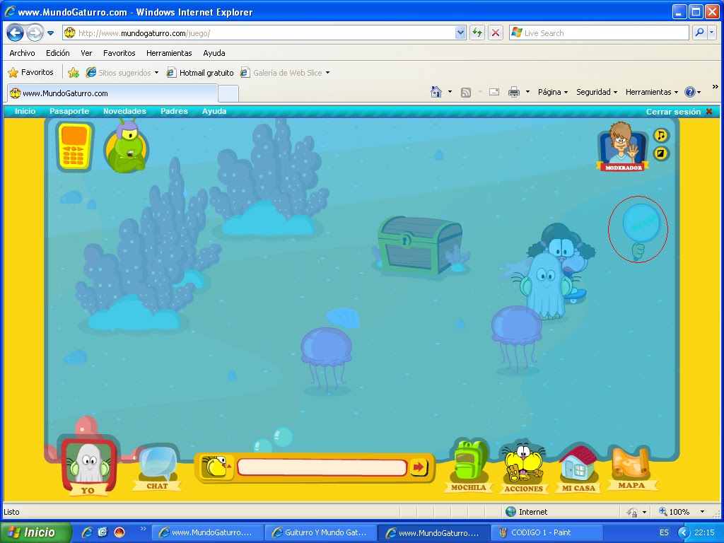Open the YO ghost avatar profile
Viewport: 724px width, 543px height.
88,465
